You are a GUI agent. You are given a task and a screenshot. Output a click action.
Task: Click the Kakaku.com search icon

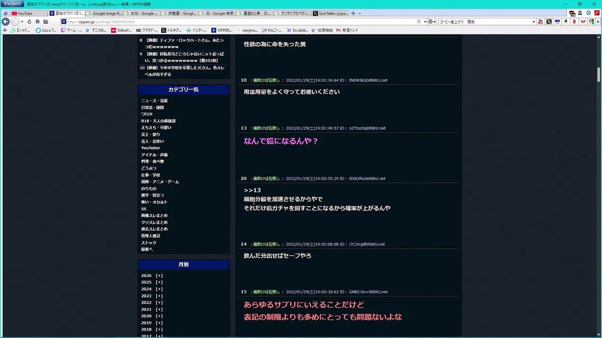(x=557, y=22)
